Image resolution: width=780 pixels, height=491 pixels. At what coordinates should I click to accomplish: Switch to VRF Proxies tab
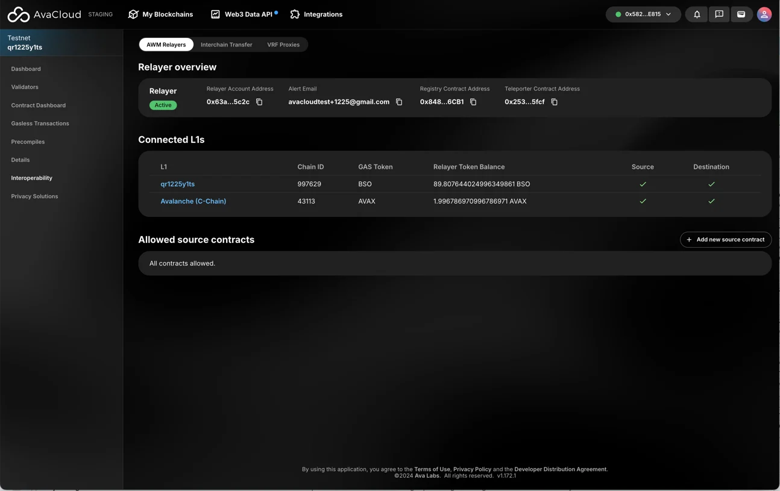tap(283, 45)
